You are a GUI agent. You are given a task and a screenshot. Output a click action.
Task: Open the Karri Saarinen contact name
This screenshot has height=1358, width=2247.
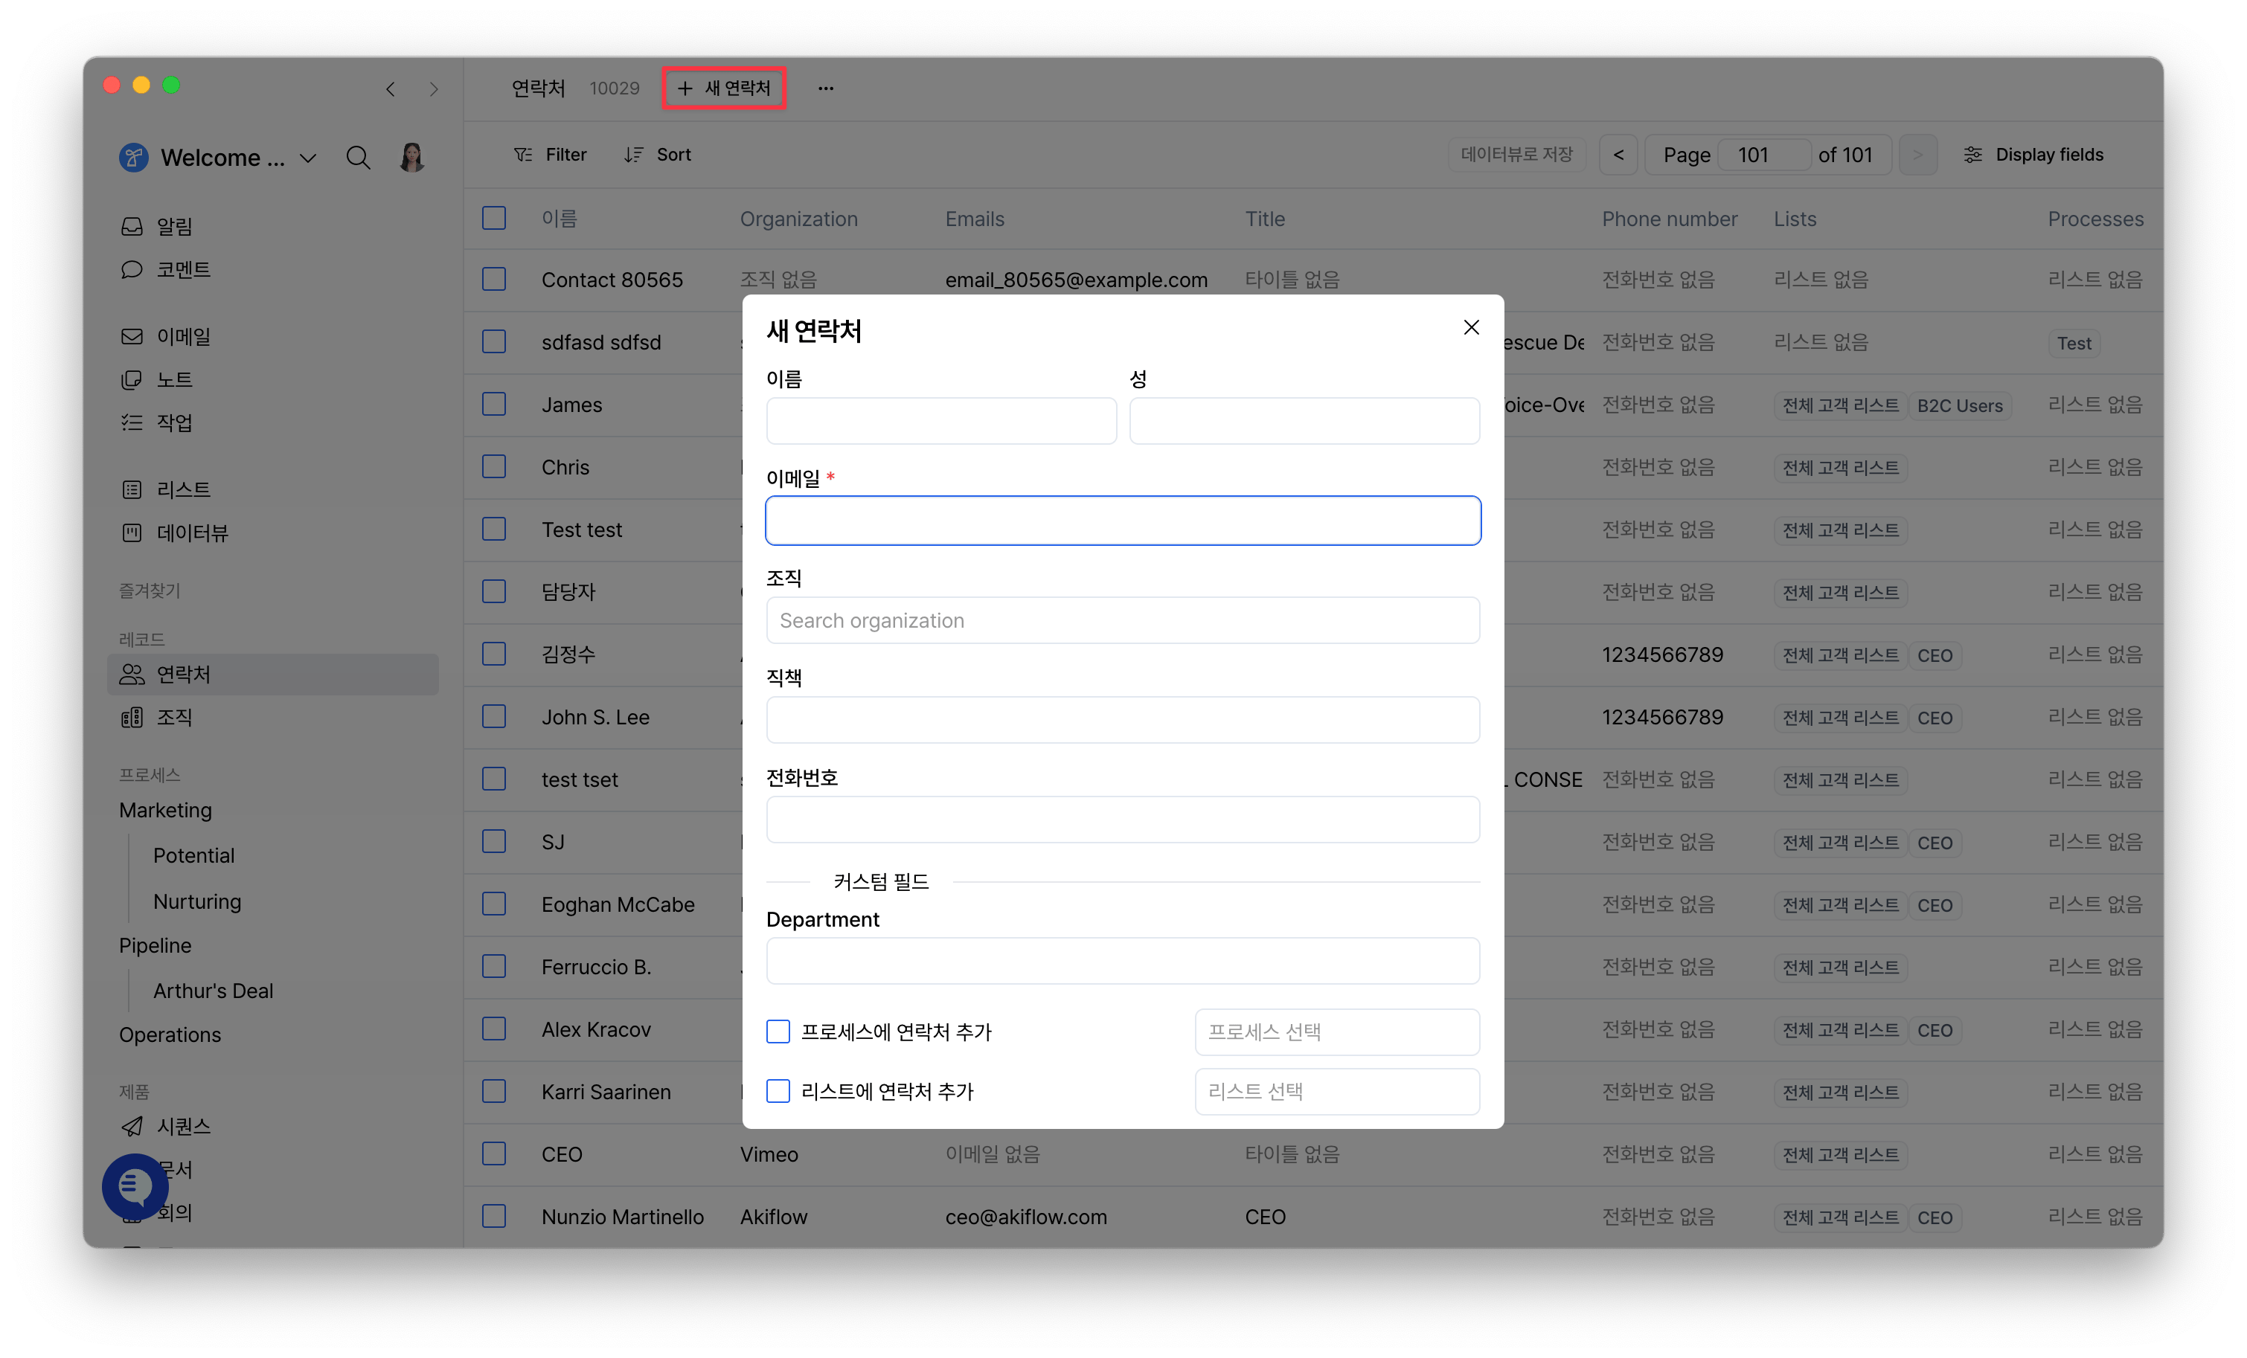(x=606, y=1091)
